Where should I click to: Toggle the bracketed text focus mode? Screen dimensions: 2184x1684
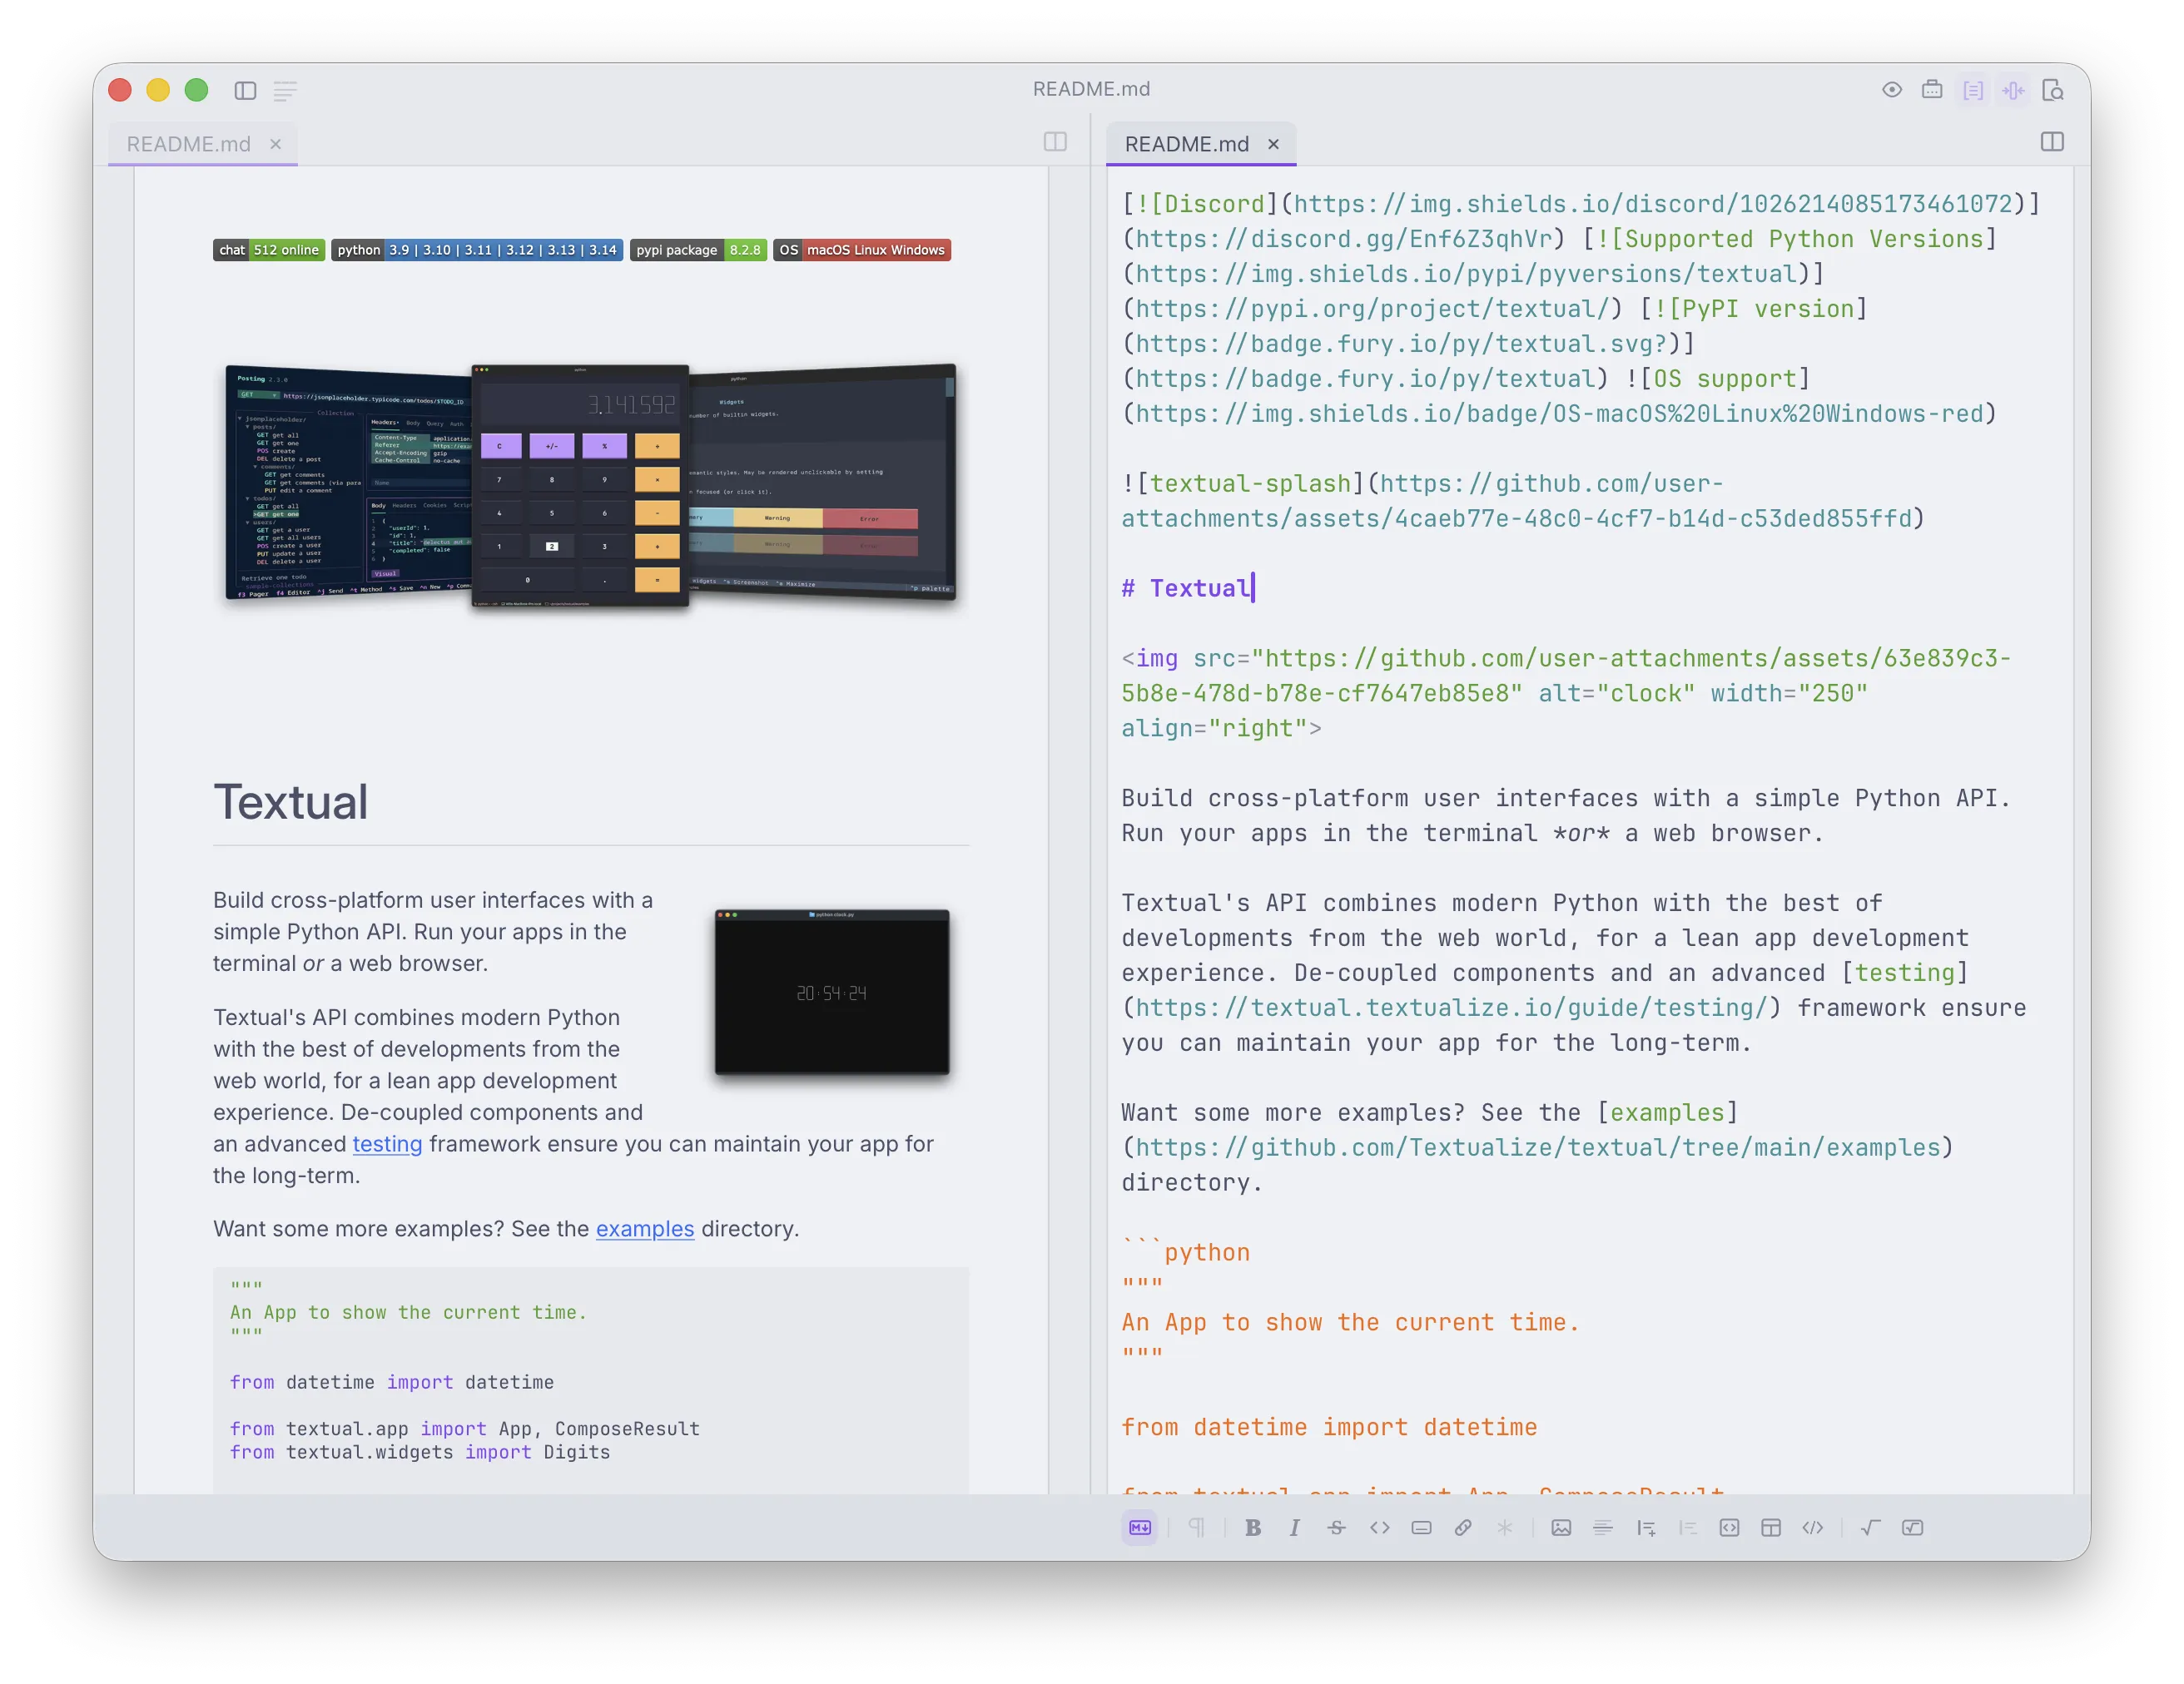1973,90
